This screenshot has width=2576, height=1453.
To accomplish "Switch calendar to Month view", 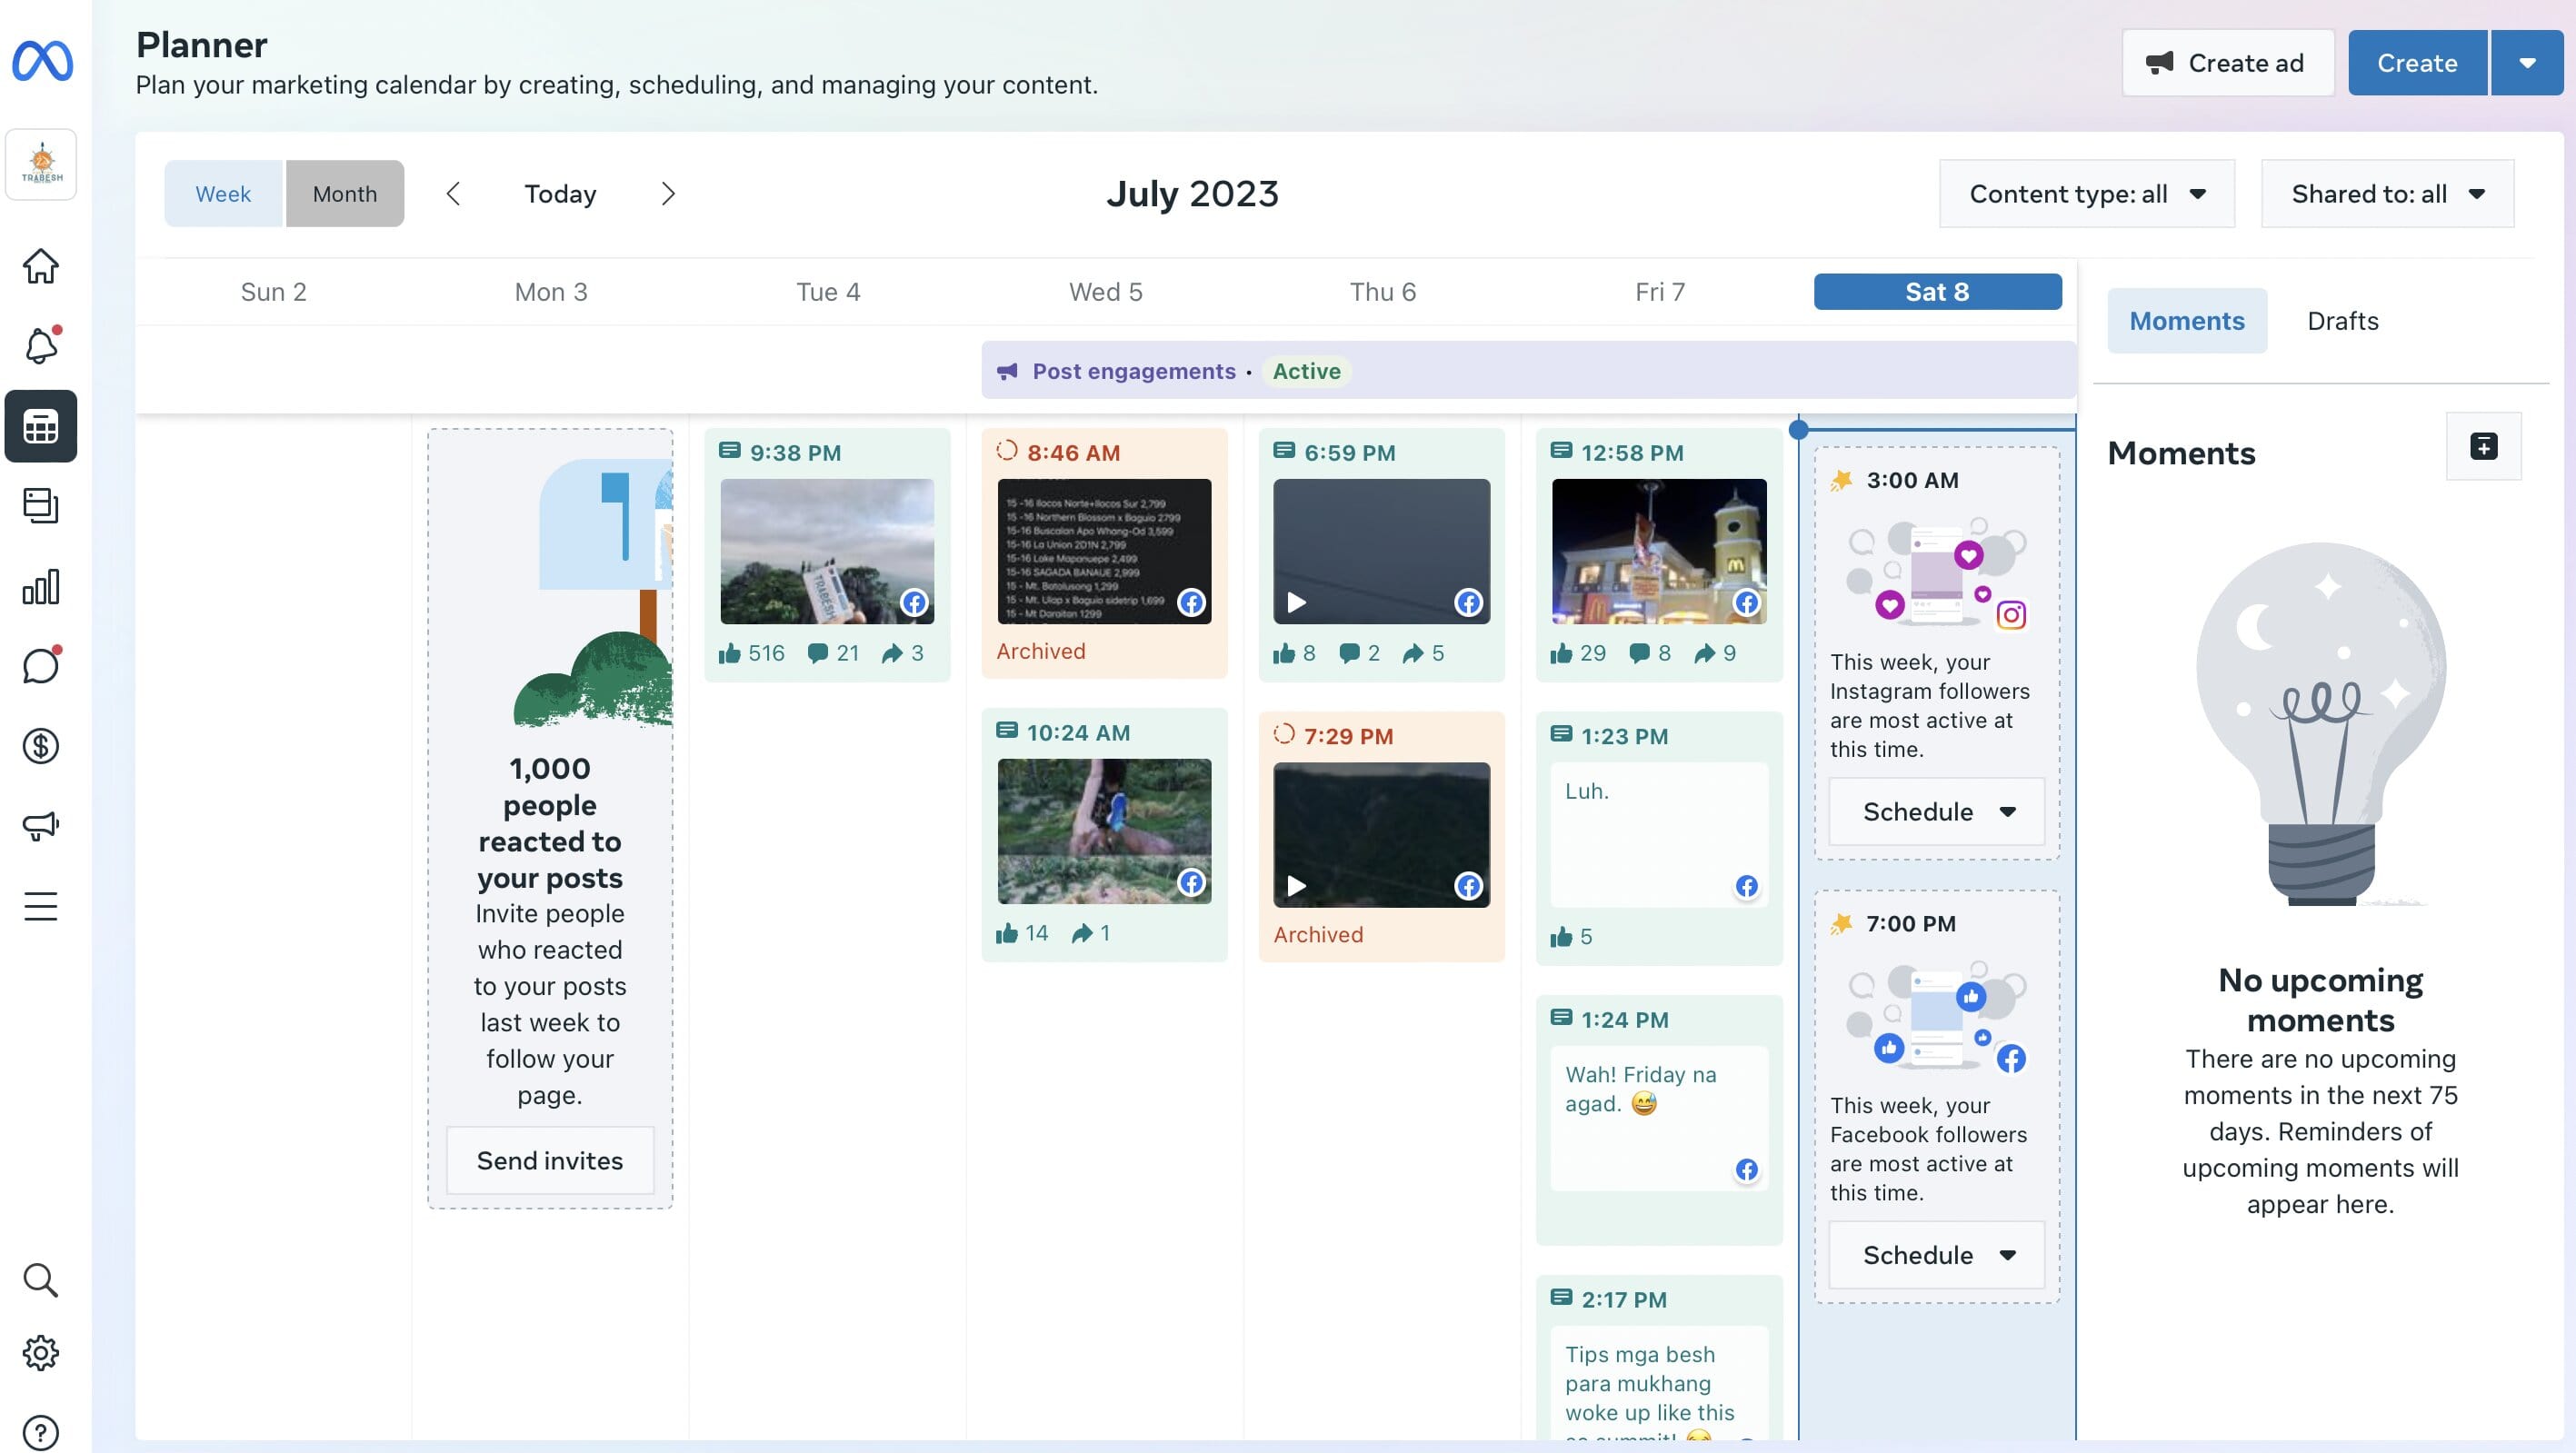I will click(345, 194).
